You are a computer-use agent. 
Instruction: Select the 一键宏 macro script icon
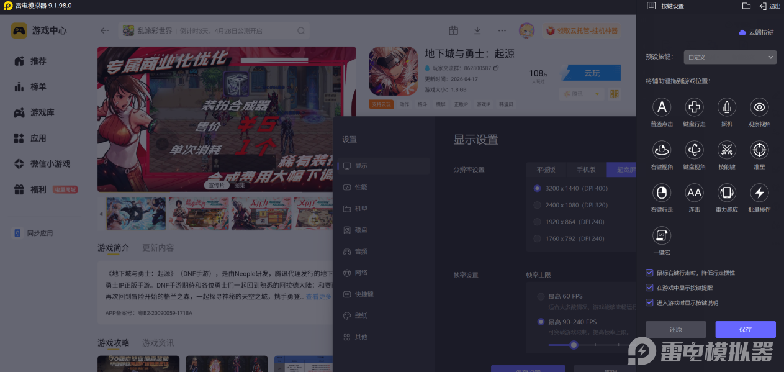point(662,235)
